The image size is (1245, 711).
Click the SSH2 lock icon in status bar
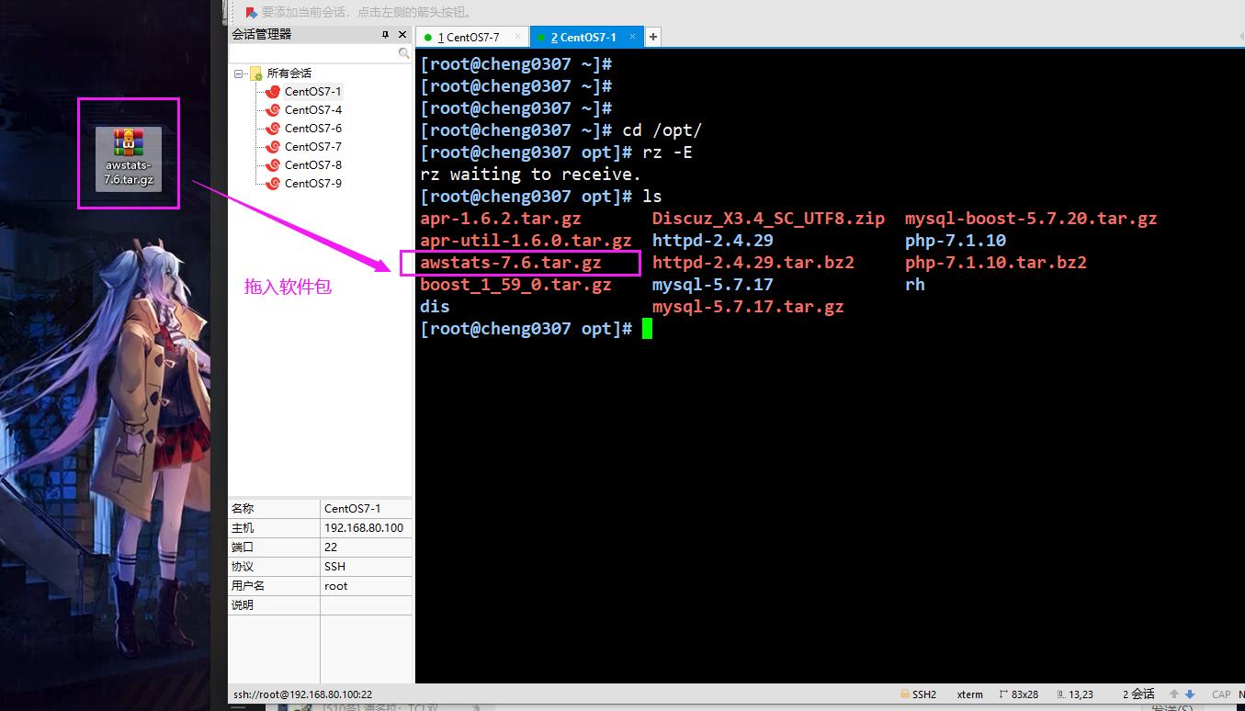click(x=905, y=694)
